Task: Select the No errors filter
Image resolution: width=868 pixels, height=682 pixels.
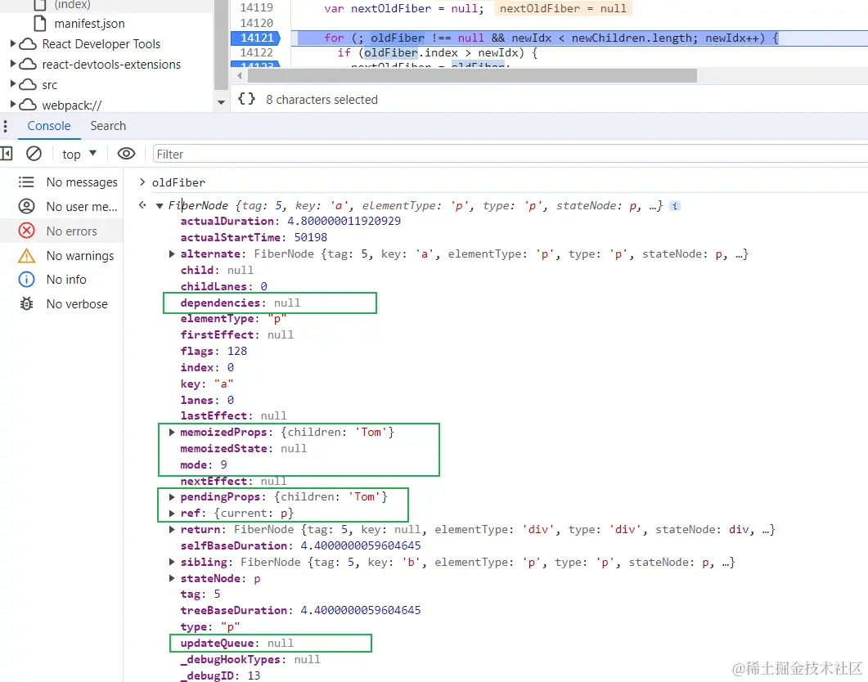Action: pyautogui.click(x=62, y=231)
